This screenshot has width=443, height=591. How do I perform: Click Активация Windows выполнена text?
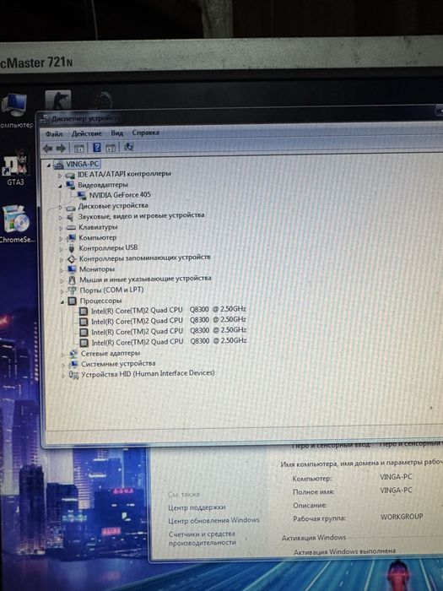tap(344, 551)
